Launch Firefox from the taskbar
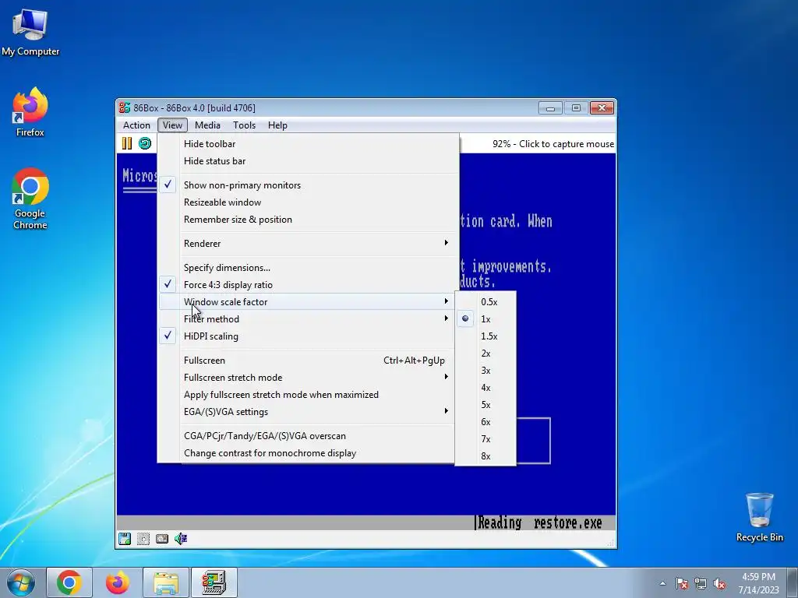This screenshot has height=598, width=798. point(118,582)
